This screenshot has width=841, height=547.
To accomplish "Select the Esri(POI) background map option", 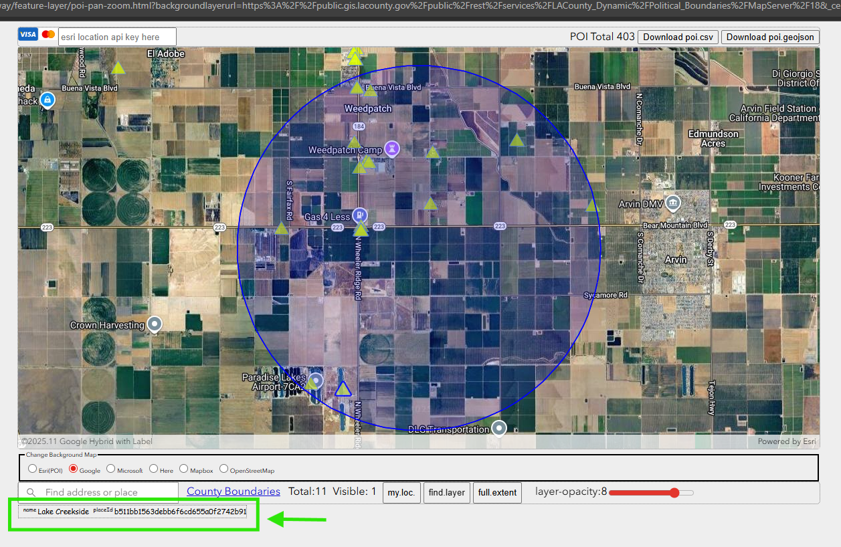I will (x=32, y=469).
